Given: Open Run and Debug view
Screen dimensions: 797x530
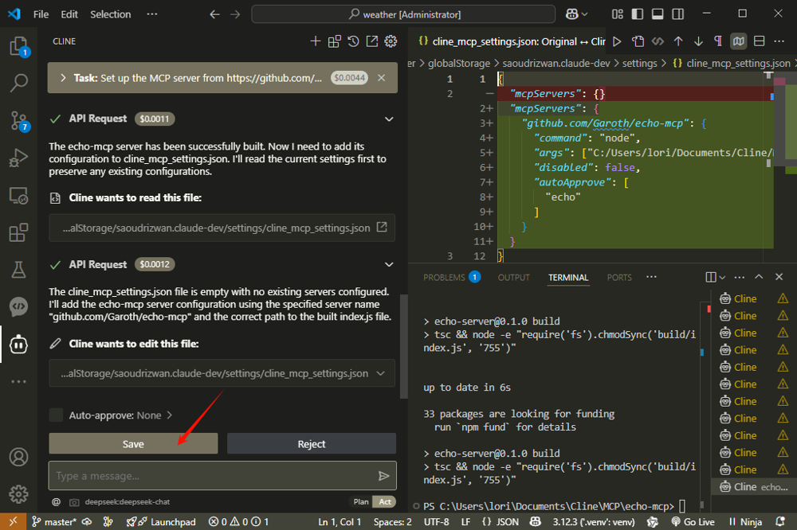Looking at the screenshot, I should (18, 158).
